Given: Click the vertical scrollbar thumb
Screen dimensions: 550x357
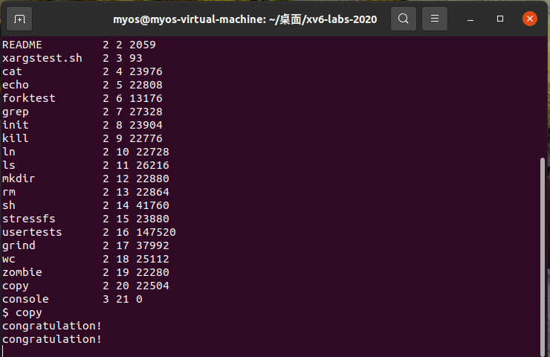Looking at the screenshot, I should pyautogui.click(x=542, y=253).
